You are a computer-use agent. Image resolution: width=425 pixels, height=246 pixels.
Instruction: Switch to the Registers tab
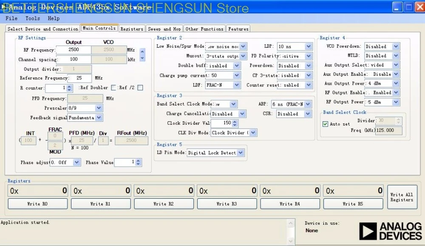point(132,29)
